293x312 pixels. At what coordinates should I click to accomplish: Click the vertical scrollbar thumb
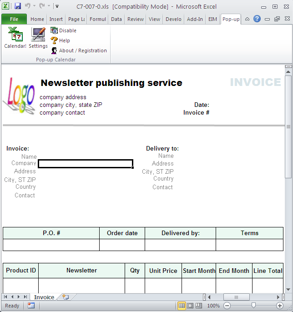click(x=288, y=127)
